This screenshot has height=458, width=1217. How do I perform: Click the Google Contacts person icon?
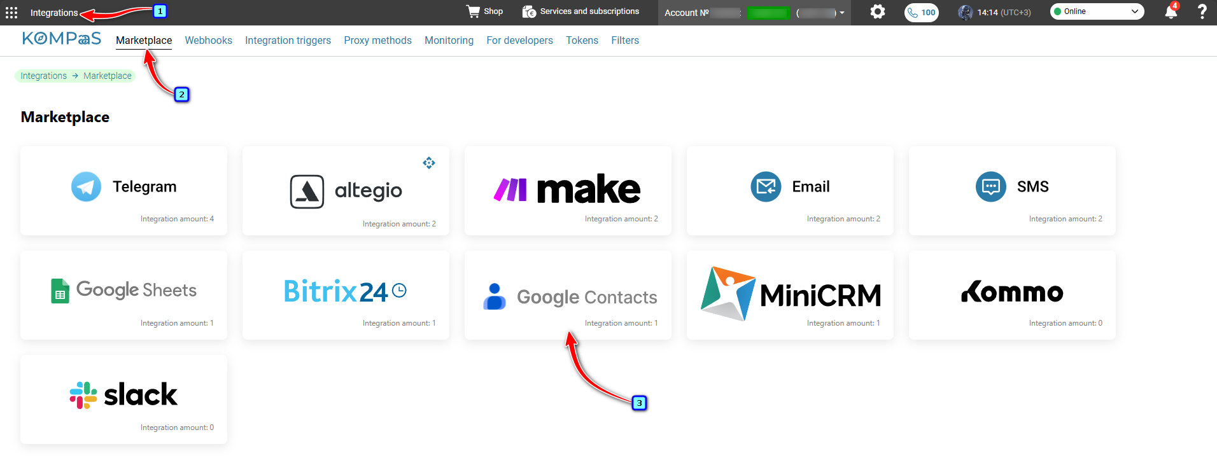pyautogui.click(x=495, y=296)
